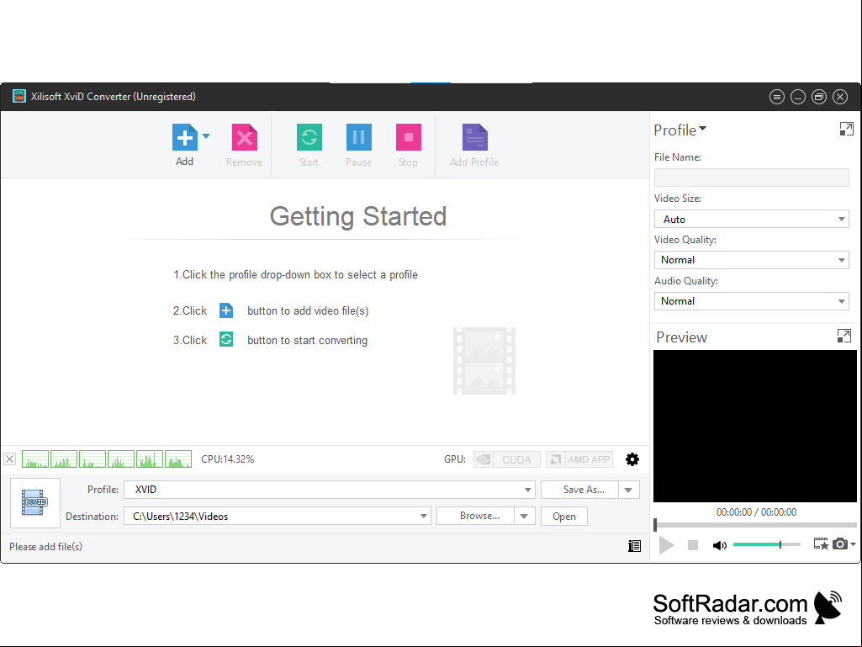Open the Browse dropdown arrow
Viewport: 862px width, 647px height.
click(x=525, y=516)
